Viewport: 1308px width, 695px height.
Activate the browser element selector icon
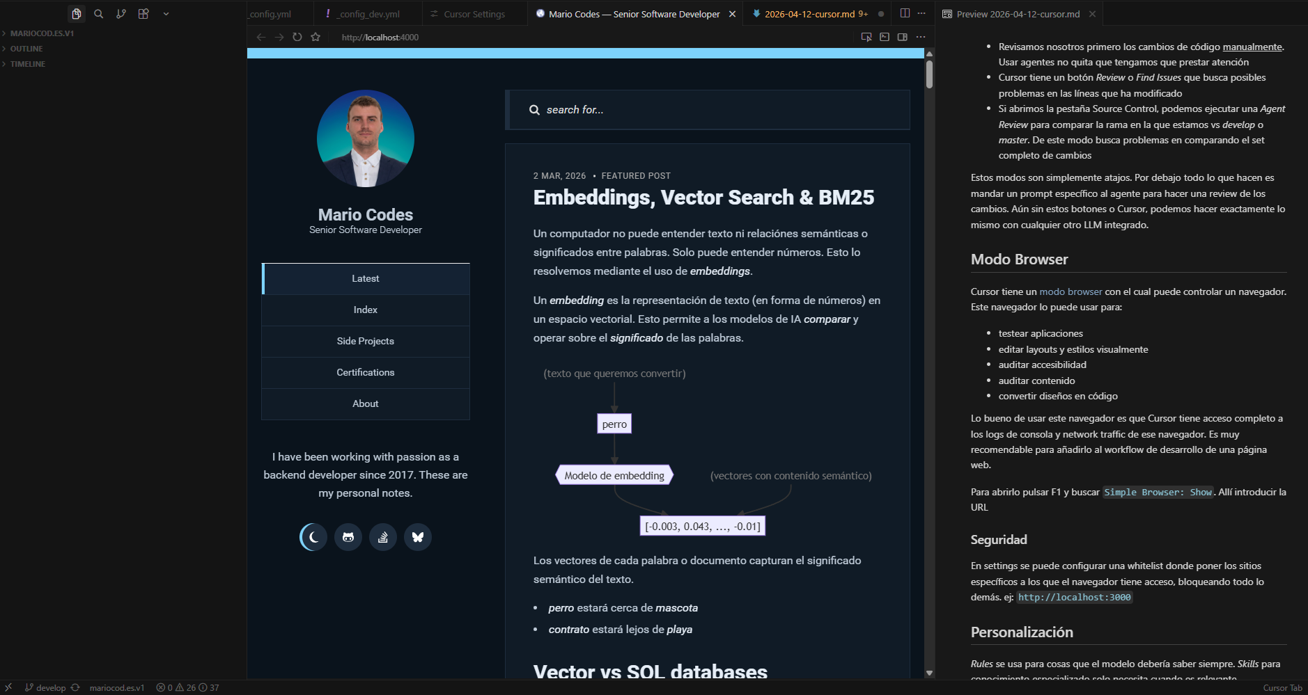[x=866, y=37]
